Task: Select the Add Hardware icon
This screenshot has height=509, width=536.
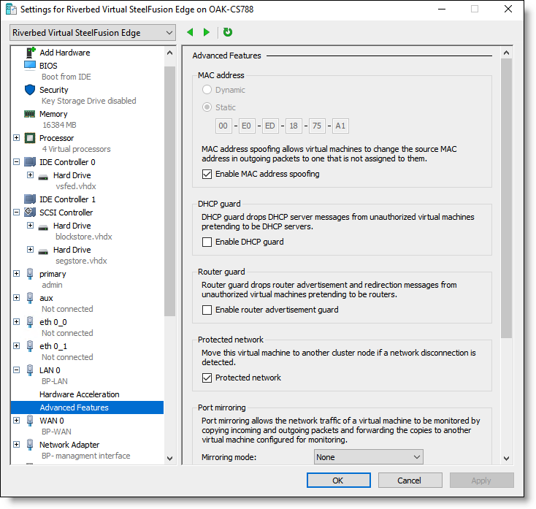Action: pos(31,53)
